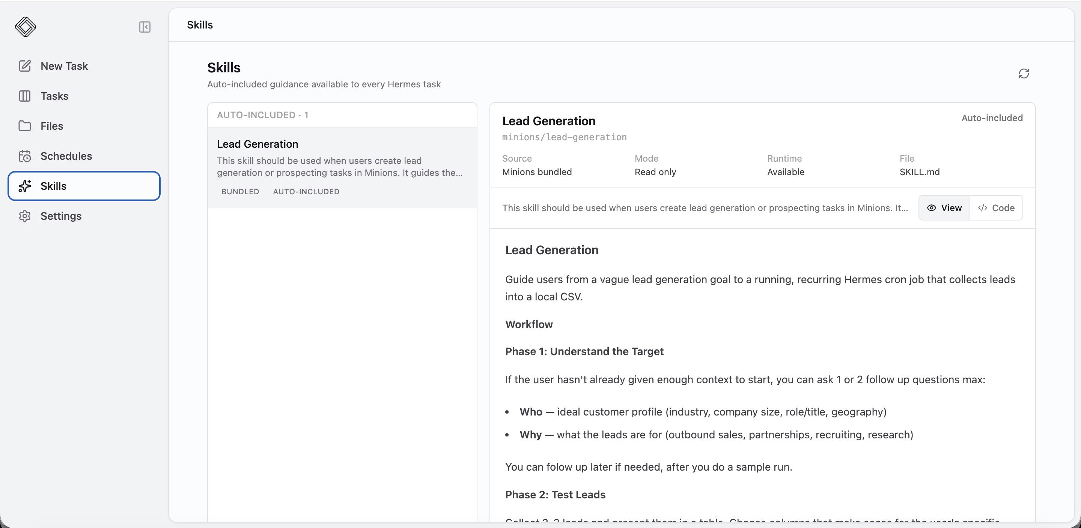Screen dimensions: 1081x528
Task: Open the Files section
Action: click(x=84, y=126)
